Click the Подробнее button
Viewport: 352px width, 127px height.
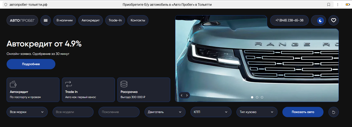pyautogui.click(x=31, y=64)
